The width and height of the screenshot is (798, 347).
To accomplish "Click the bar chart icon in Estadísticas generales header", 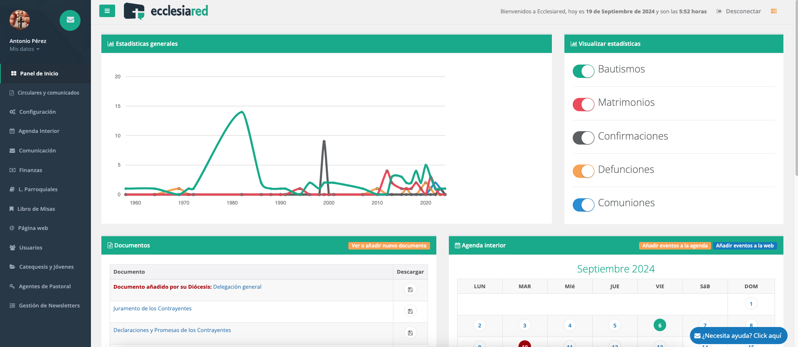I will (111, 44).
